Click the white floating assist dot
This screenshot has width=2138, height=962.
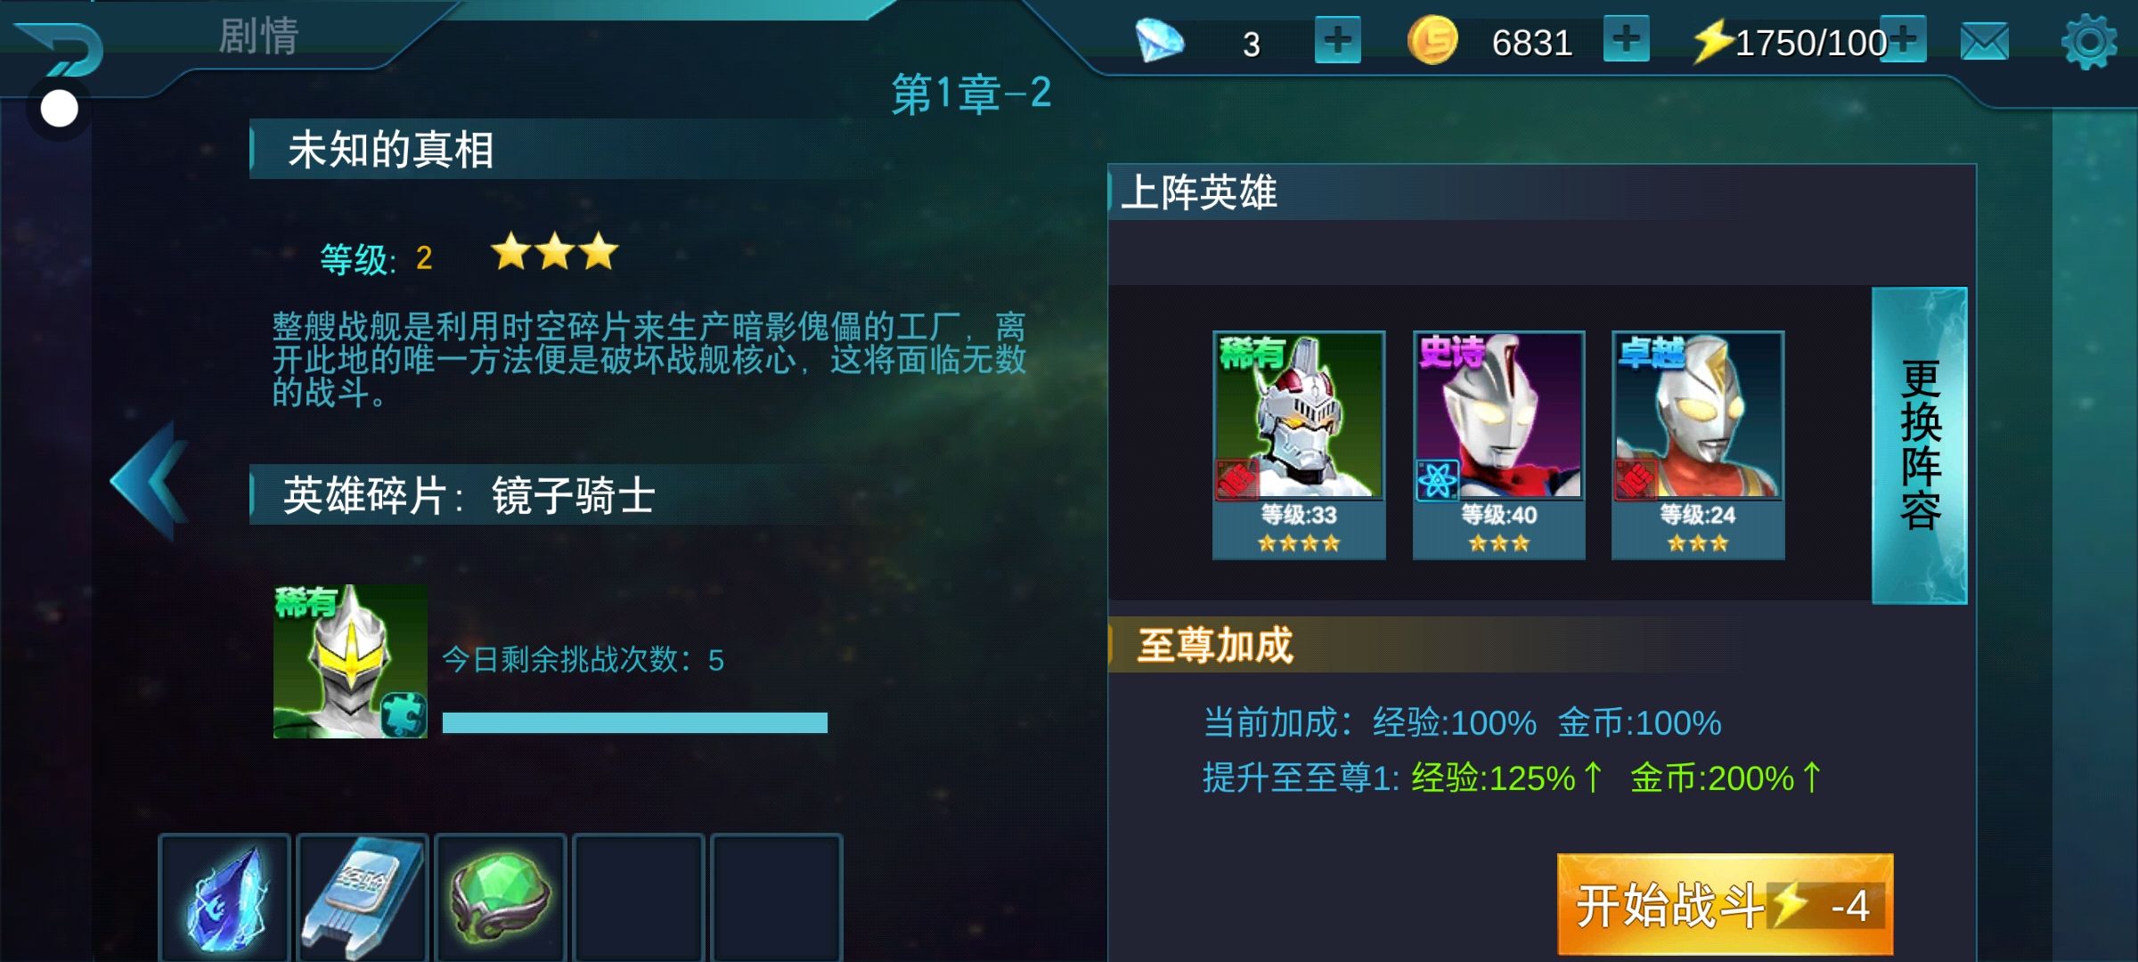[60, 109]
